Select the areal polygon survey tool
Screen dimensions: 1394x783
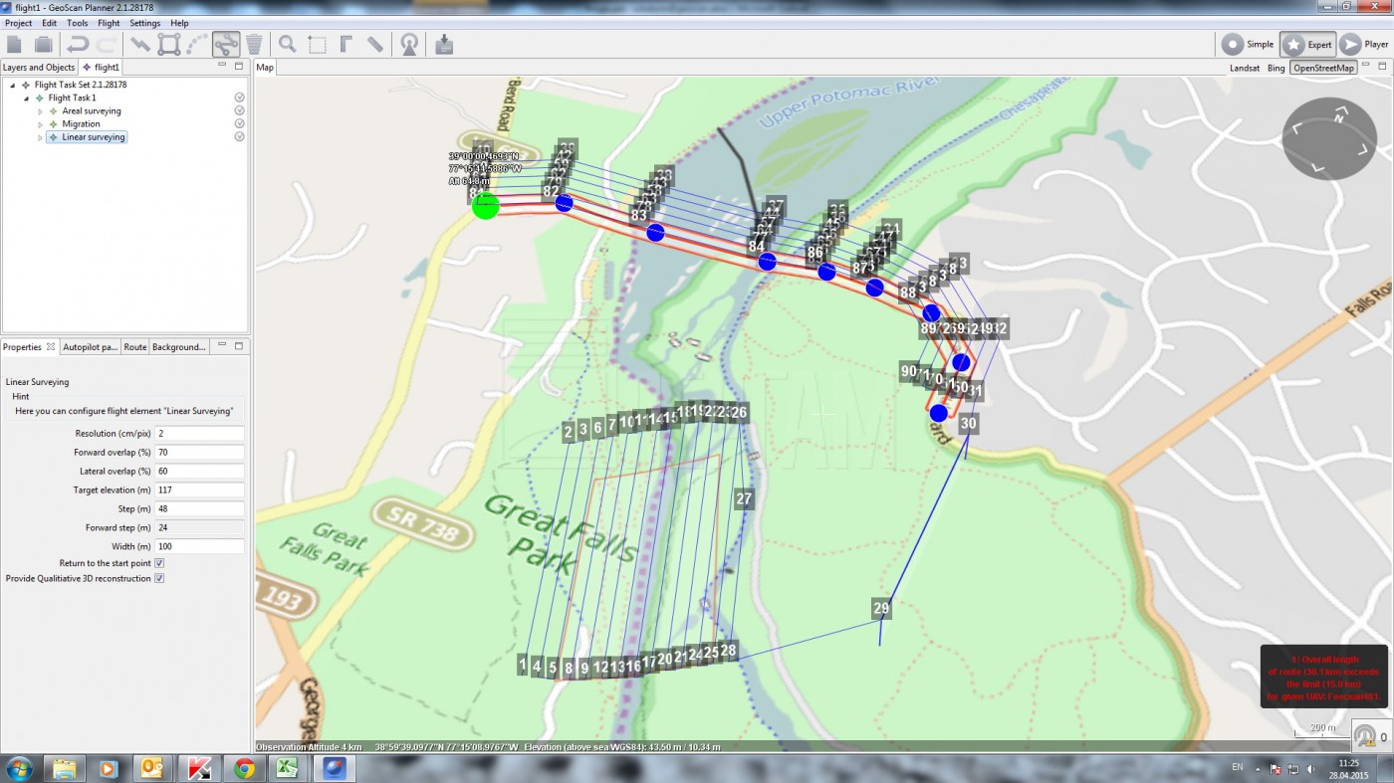click(x=169, y=44)
